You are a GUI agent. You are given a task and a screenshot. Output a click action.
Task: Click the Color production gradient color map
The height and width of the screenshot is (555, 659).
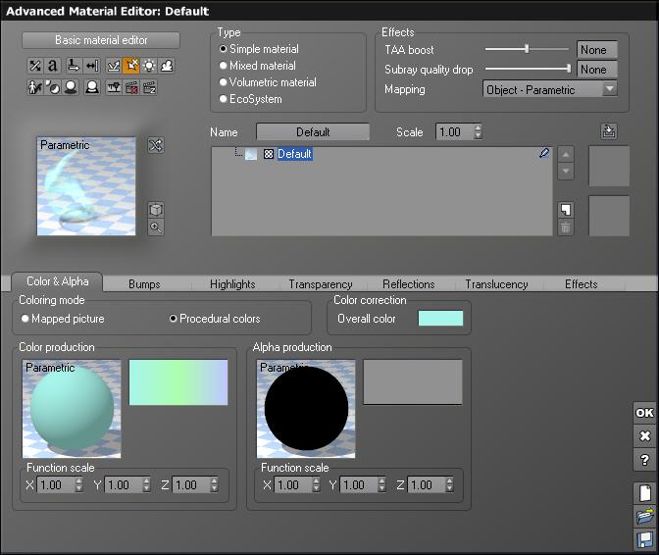click(x=178, y=382)
